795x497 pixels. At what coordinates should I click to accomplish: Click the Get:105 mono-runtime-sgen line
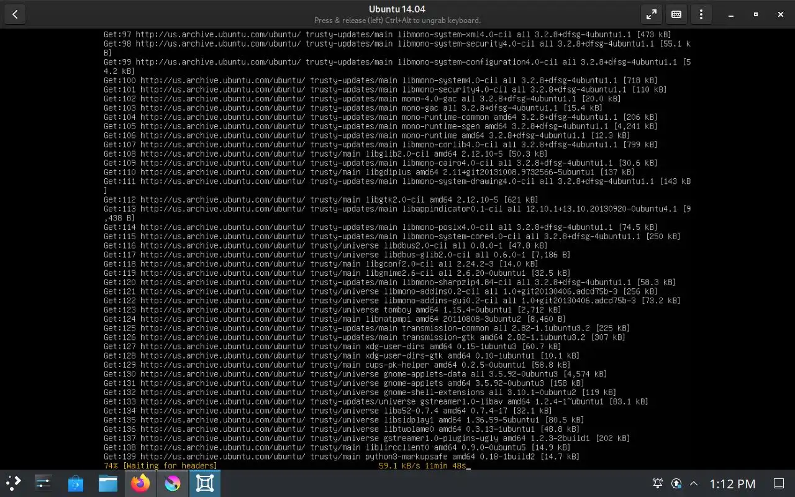click(x=381, y=126)
